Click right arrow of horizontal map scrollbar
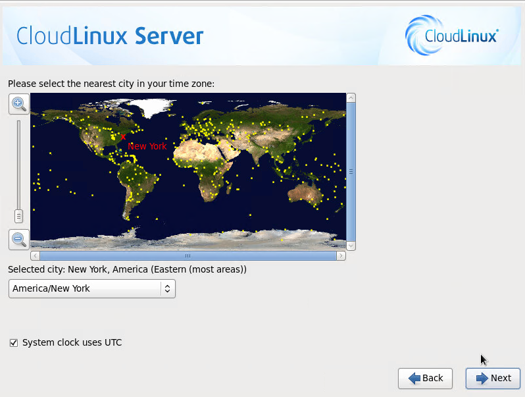 tap(341, 255)
